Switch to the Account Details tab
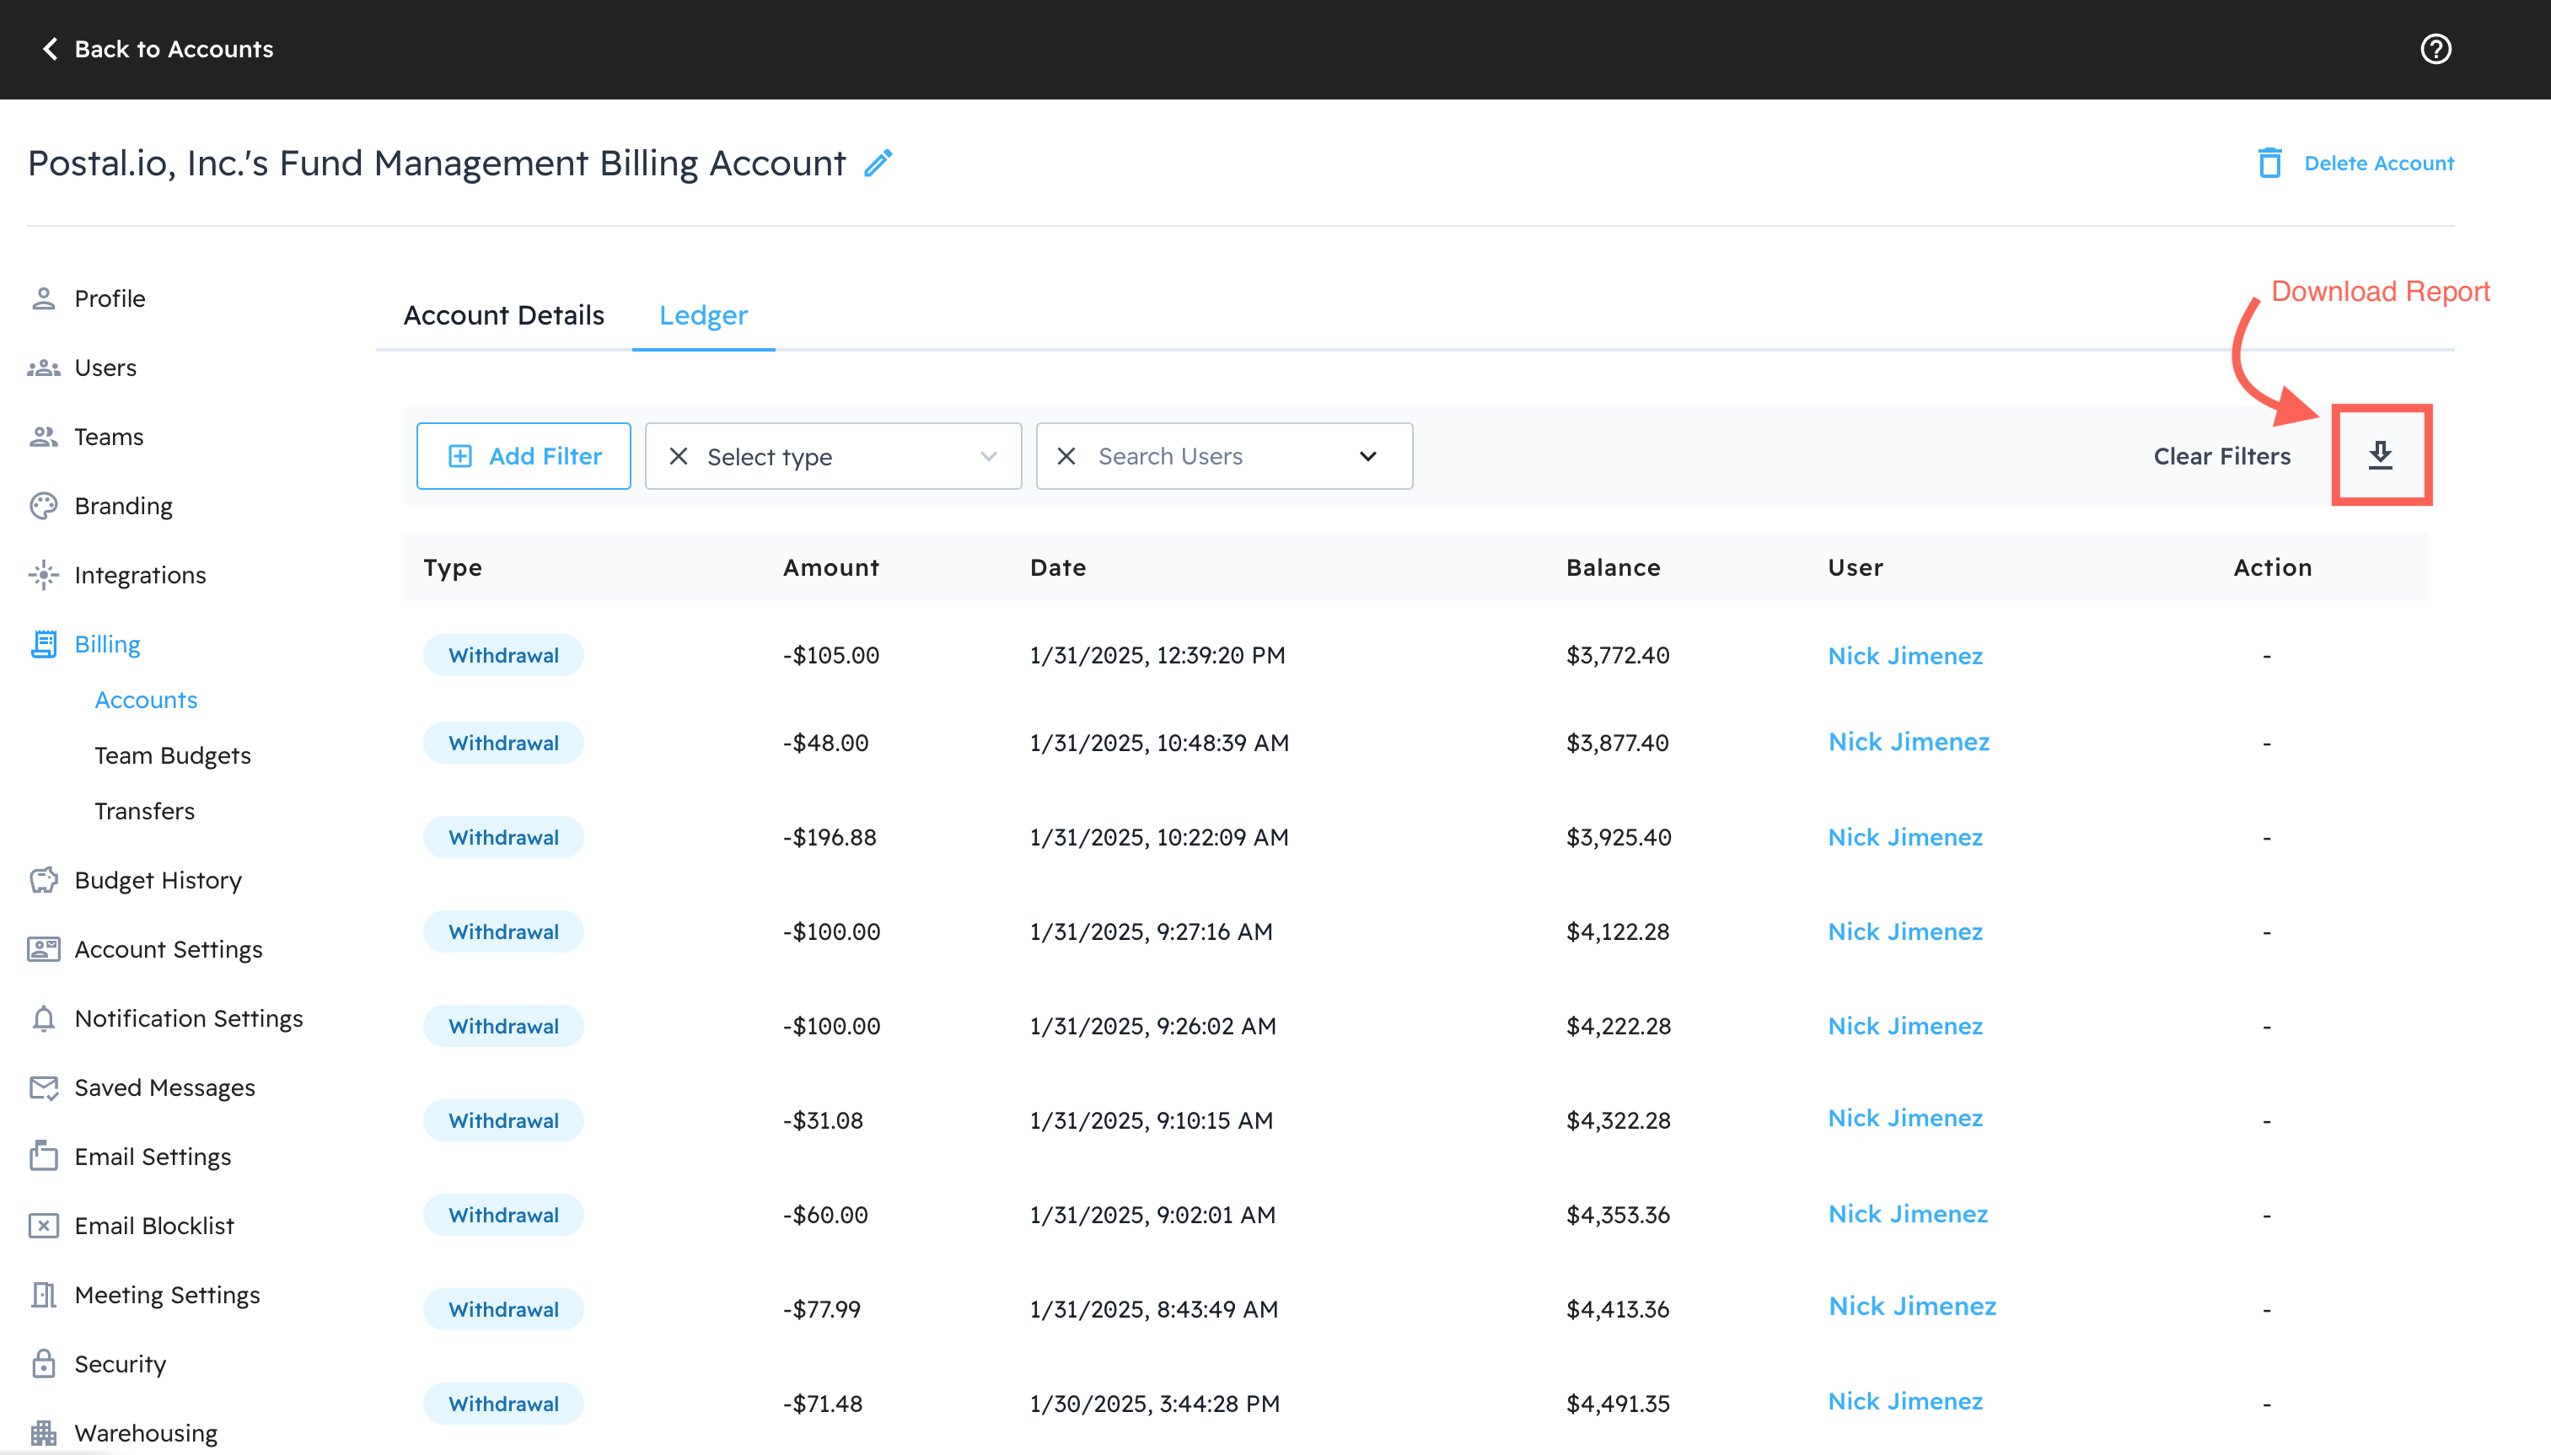The image size is (2551, 1455). [503, 316]
